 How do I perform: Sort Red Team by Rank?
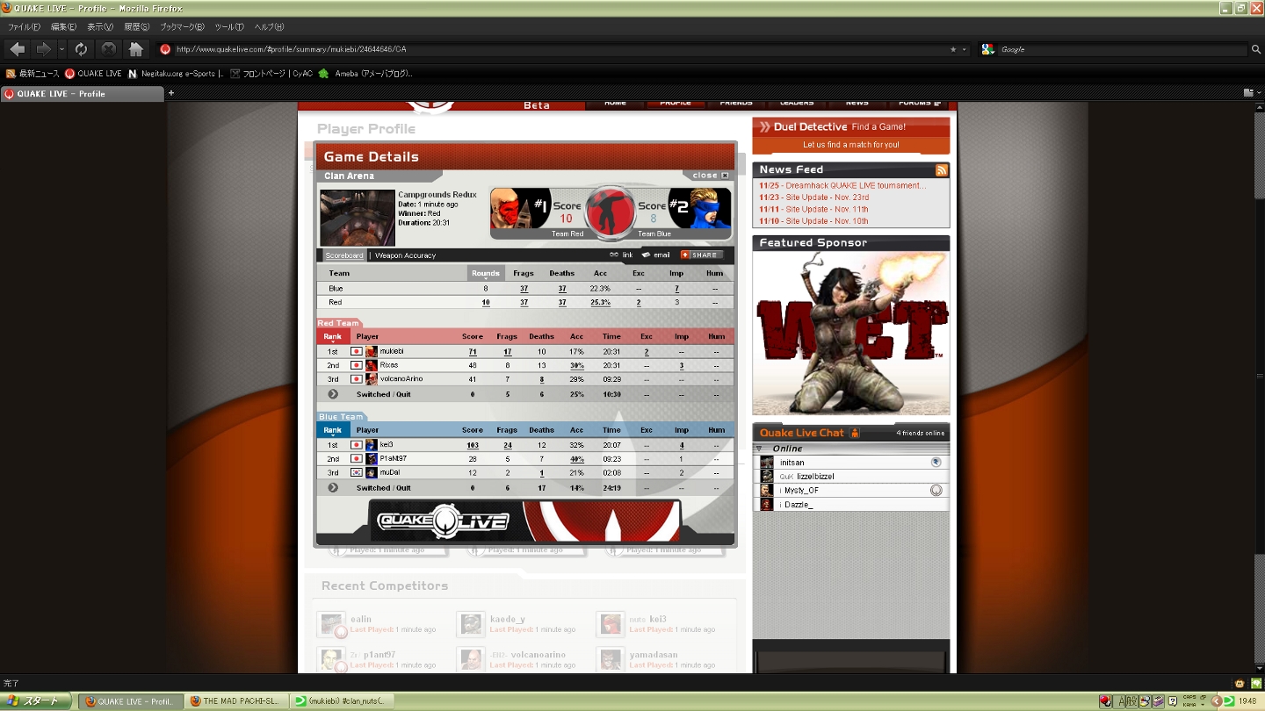[332, 337]
